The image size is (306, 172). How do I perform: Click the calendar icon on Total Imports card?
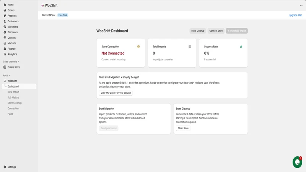190,47
